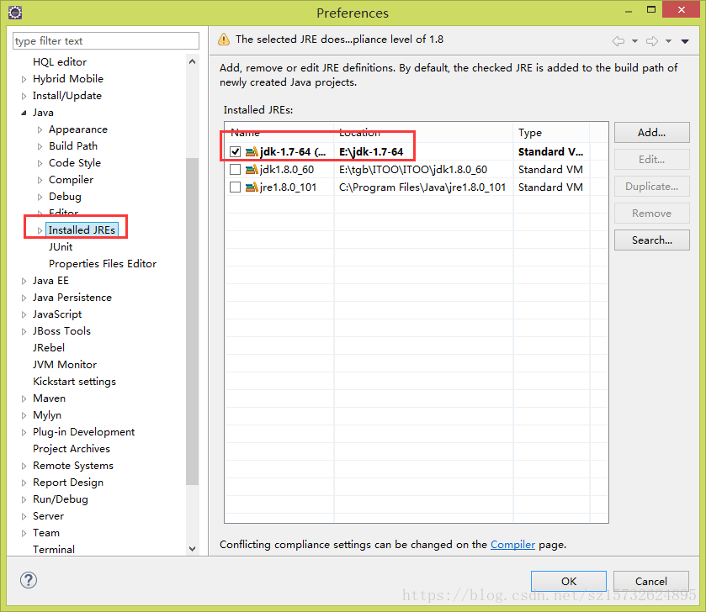Click the tree scrollbar down arrow
706x612 pixels.
pos(192,549)
